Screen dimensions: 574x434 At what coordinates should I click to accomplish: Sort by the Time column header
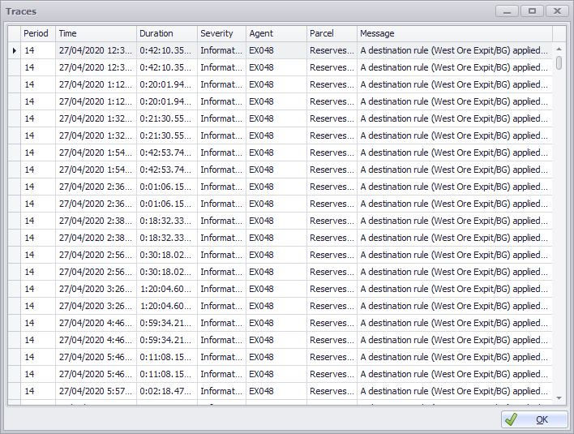tap(96, 34)
